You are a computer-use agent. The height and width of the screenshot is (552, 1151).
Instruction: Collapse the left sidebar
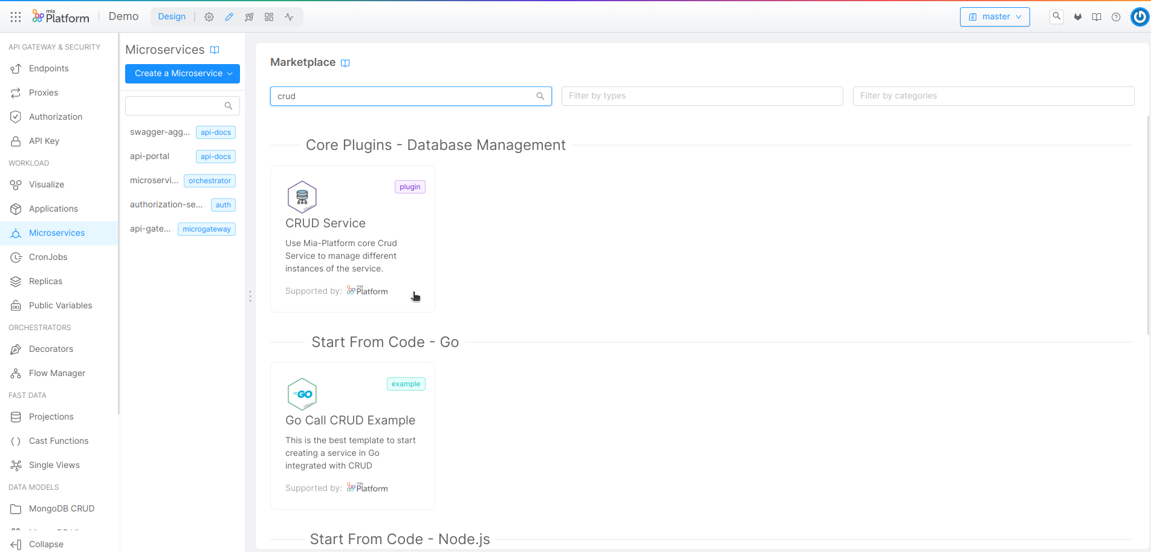pyautogui.click(x=39, y=544)
